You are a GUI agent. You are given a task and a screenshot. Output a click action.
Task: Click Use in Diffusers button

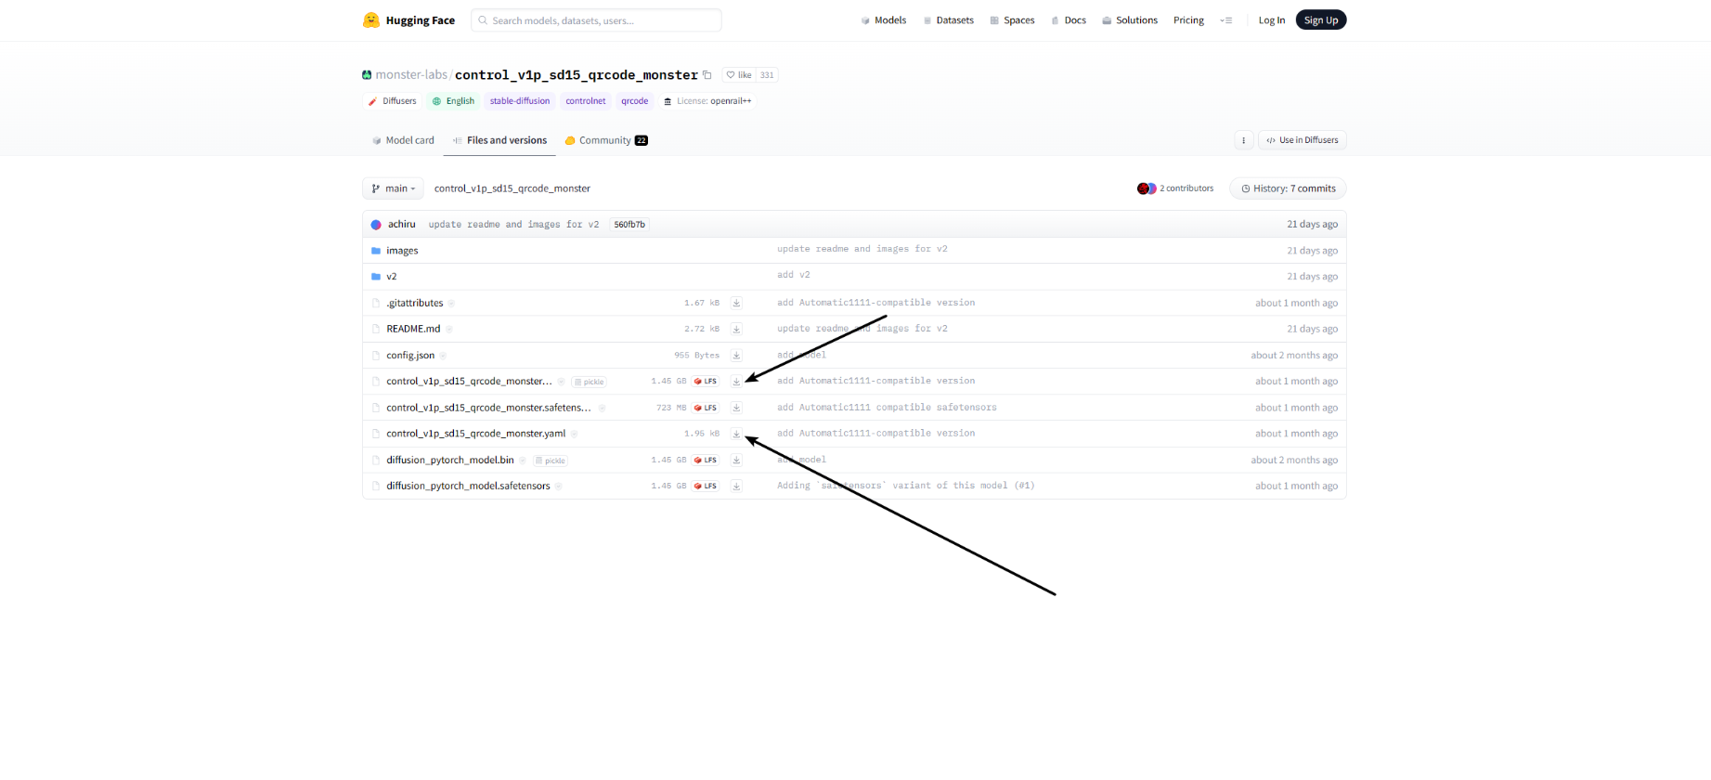pyautogui.click(x=1303, y=140)
